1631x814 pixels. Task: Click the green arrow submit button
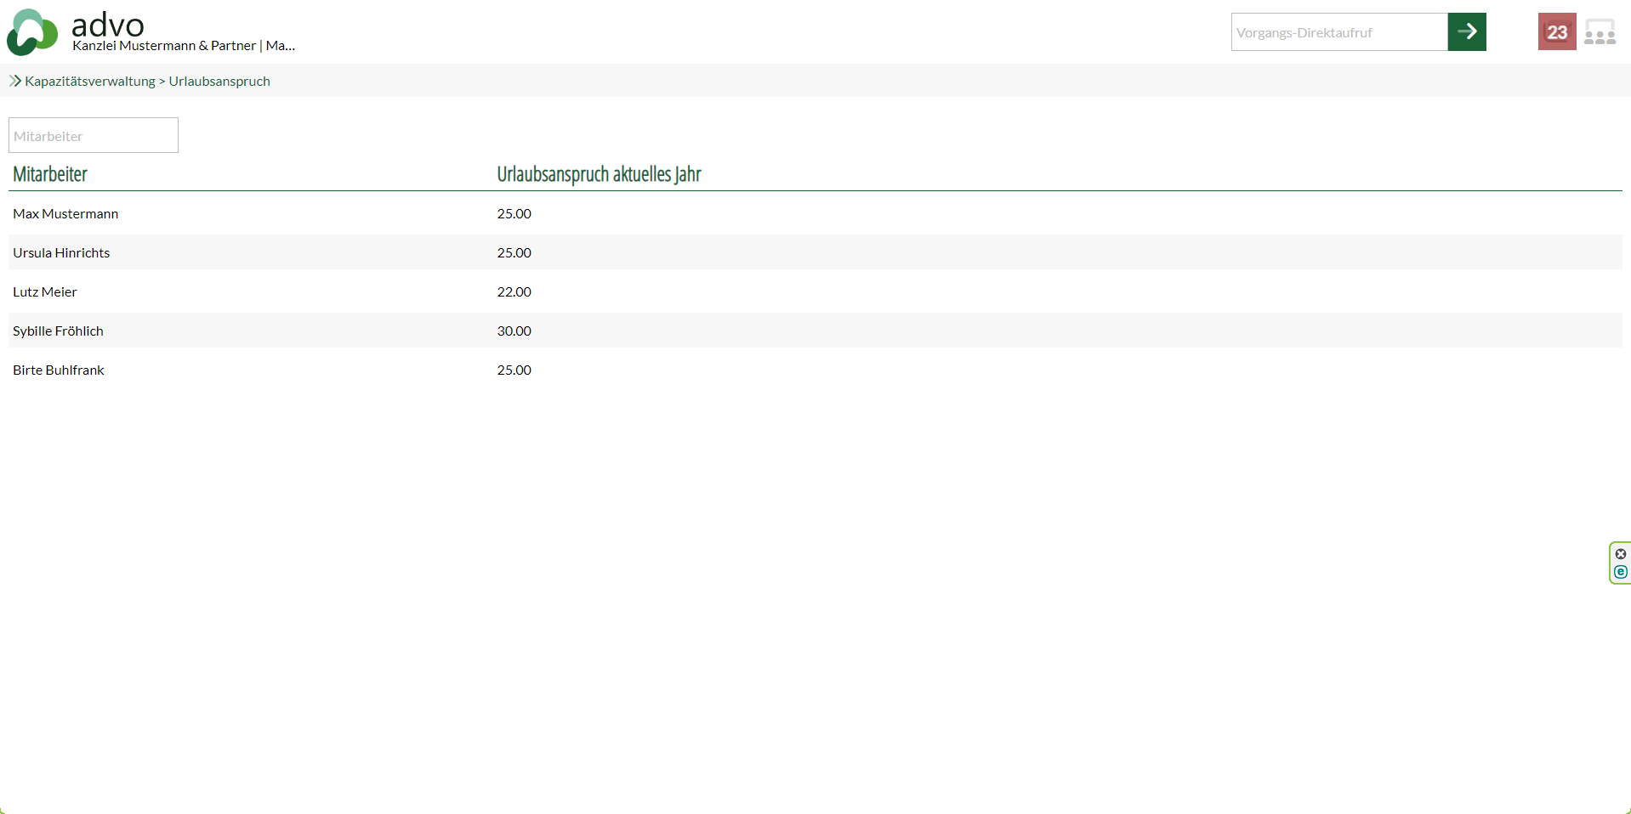click(x=1466, y=32)
